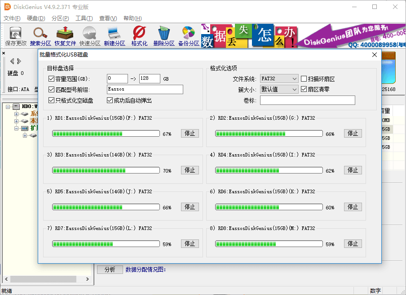Viewport: 406px width, 295px height.
Task: Open the File (文件) menu
Action: point(12,18)
